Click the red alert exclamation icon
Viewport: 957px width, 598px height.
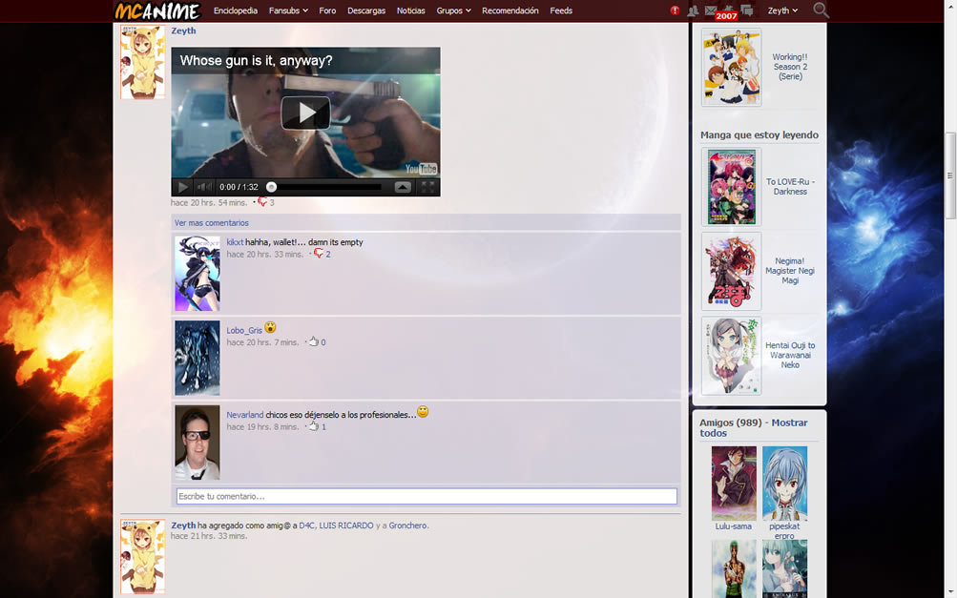click(x=675, y=10)
